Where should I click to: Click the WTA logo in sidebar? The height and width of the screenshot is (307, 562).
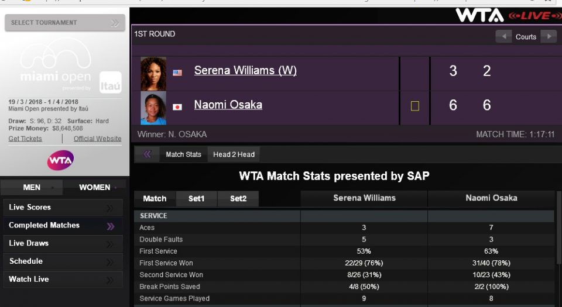(60, 160)
